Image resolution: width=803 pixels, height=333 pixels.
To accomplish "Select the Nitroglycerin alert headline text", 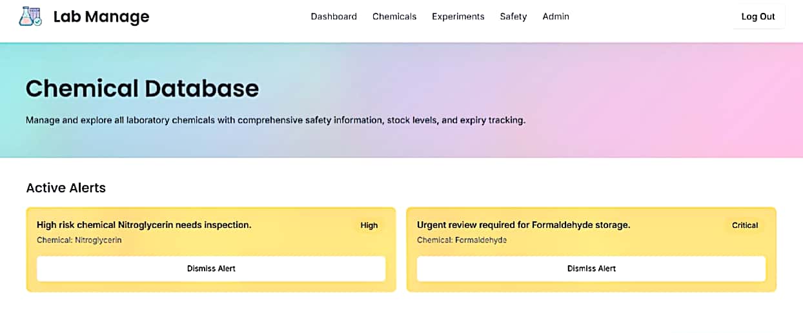I will coord(144,225).
